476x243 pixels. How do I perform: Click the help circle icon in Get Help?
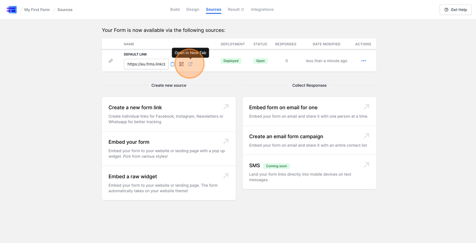(446, 10)
